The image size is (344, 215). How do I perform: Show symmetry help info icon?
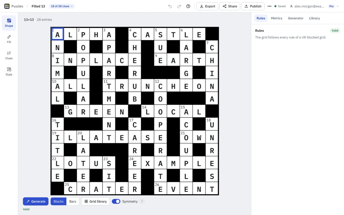click(142, 201)
